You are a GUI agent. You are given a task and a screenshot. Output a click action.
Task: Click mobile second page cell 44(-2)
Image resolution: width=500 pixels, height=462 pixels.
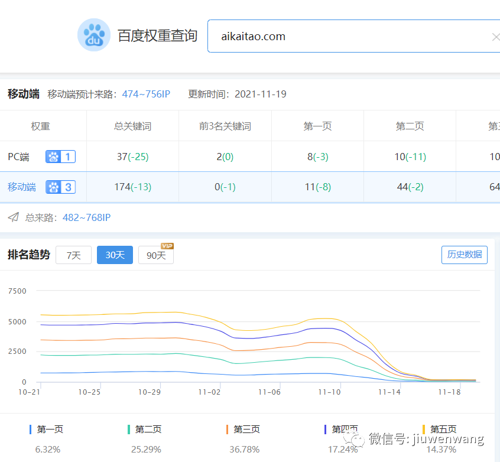(410, 187)
